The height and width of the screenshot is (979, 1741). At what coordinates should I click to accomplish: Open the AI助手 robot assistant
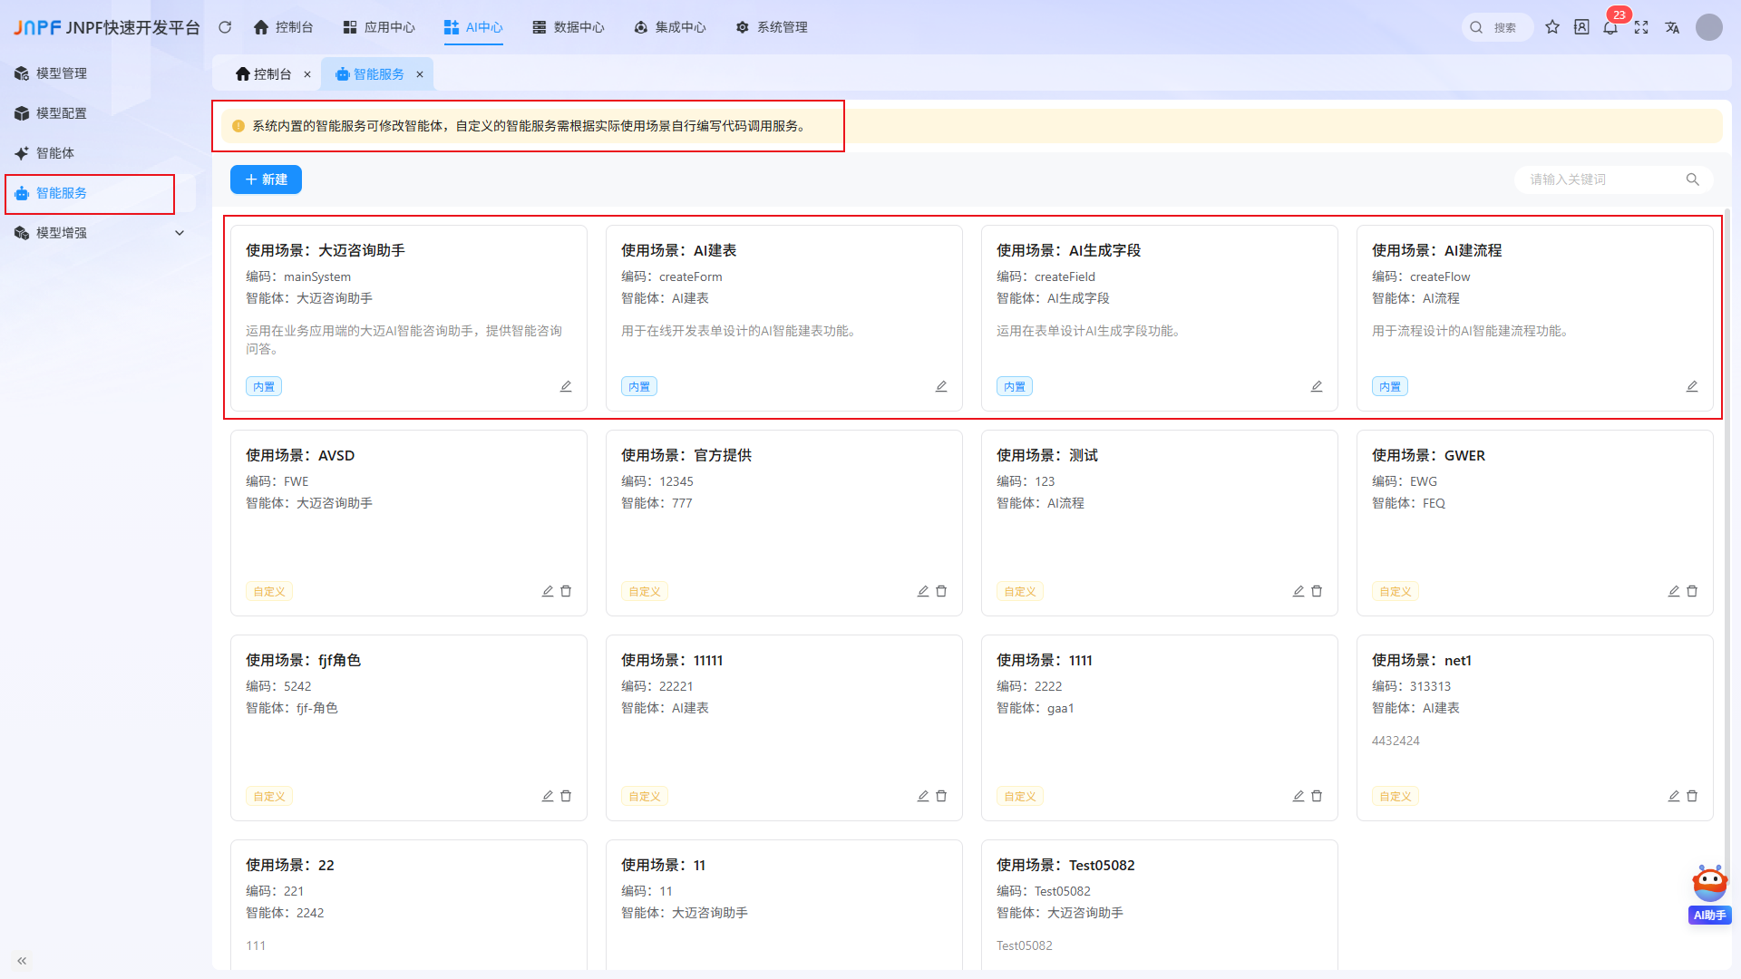(1709, 894)
